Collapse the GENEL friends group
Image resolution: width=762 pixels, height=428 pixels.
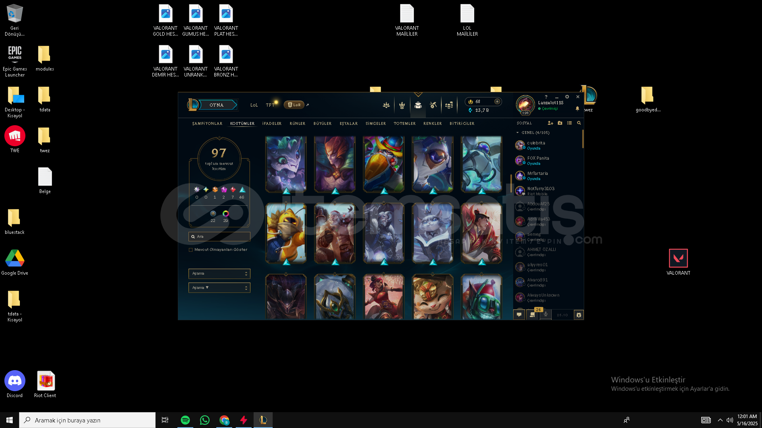[x=518, y=133]
